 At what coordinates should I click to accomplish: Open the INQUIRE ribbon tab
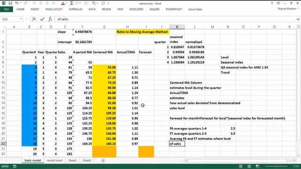pyautogui.click(x=155, y=9)
